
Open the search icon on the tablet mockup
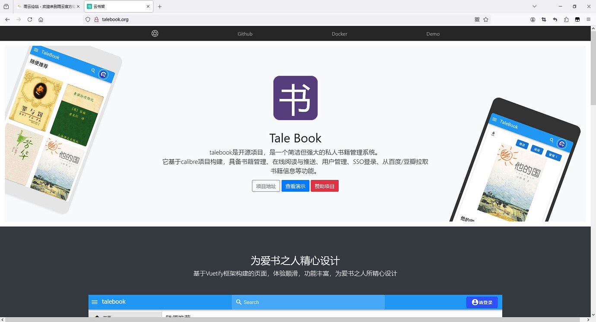[x=552, y=140]
